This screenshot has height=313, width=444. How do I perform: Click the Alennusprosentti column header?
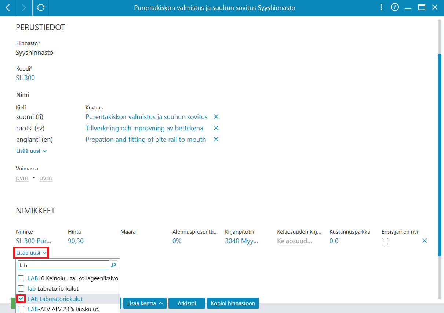click(196, 232)
